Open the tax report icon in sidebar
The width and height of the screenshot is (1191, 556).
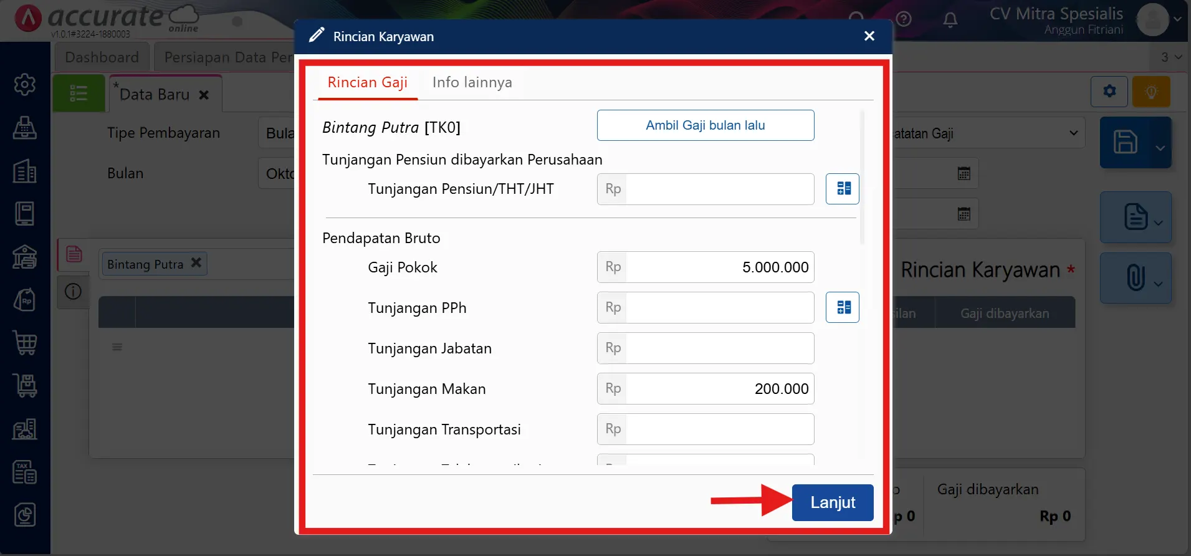coord(25,472)
